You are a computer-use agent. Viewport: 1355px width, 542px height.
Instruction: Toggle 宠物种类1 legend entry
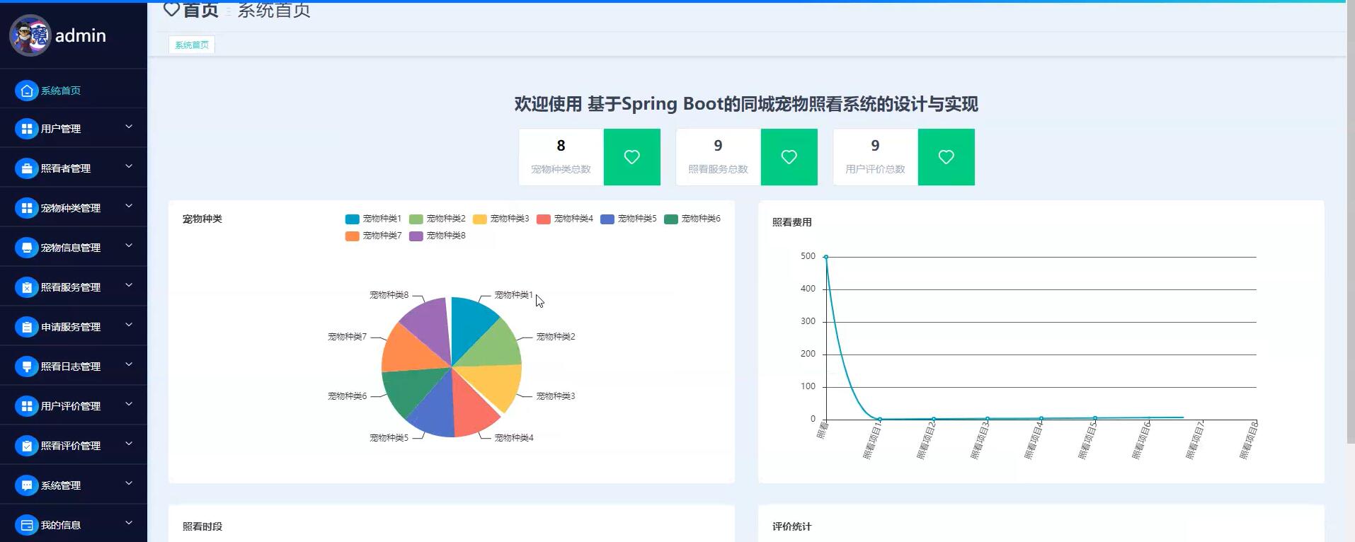tap(373, 219)
